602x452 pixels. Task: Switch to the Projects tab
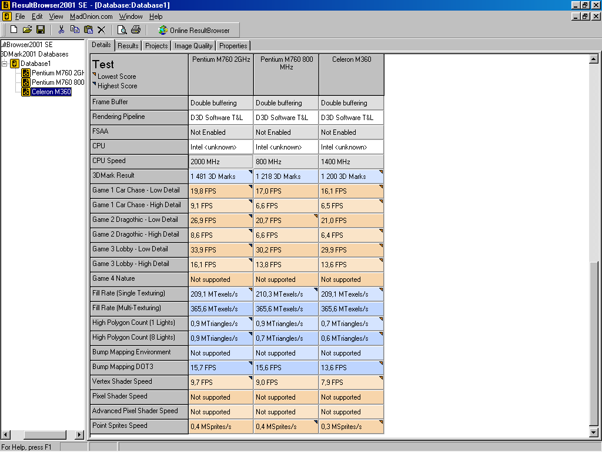pos(156,46)
